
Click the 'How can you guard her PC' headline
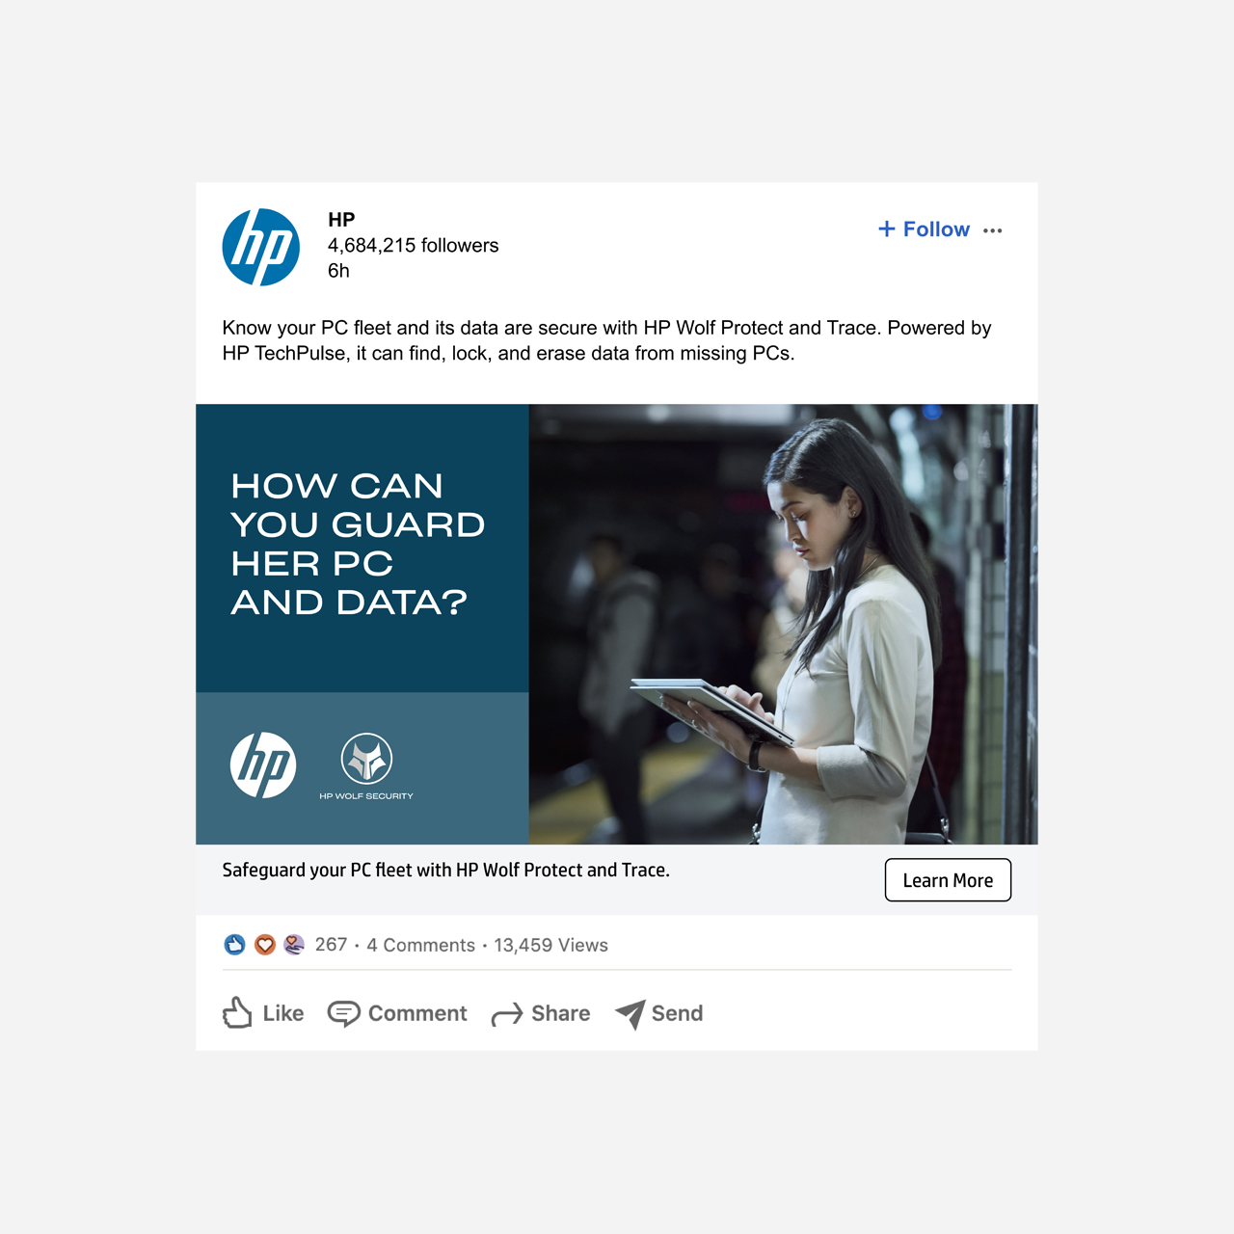(358, 544)
